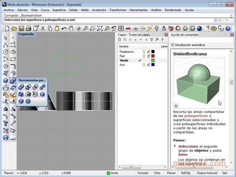Expand the Seleccione step disclosure triangle
The width and height of the screenshot is (236, 177).
[x=175, y=146]
